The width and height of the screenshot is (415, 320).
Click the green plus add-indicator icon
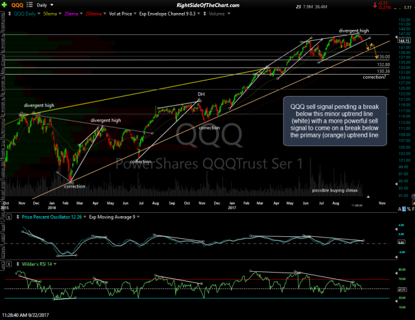coord(5,5)
